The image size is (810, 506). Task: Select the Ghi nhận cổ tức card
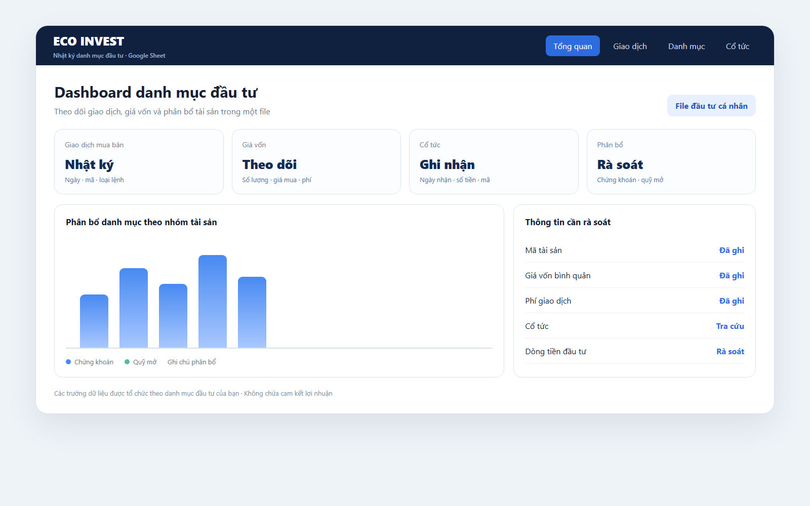(x=494, y=161)
